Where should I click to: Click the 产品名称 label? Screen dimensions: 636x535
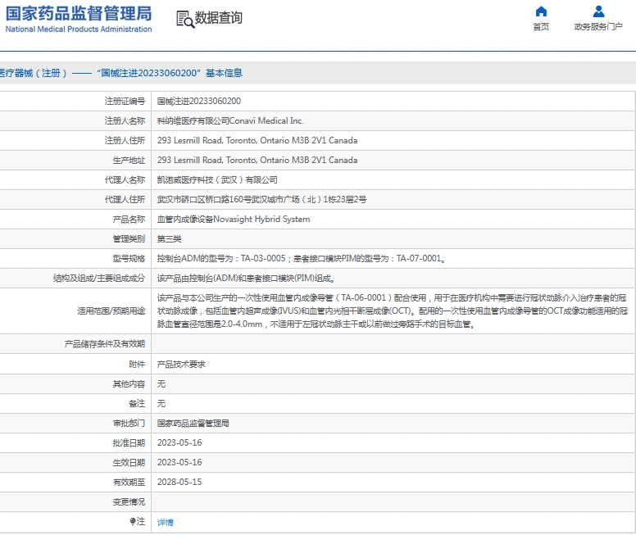pos(129,219)
